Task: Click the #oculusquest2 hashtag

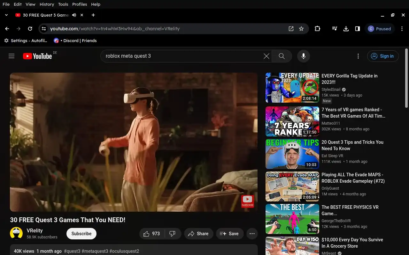Action: (x=124, y=251)
